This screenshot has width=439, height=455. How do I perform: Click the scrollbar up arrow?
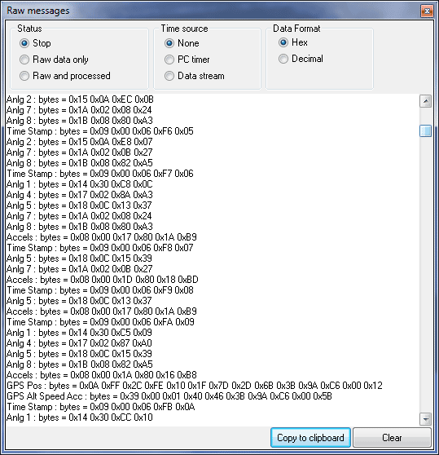point(425,101)
